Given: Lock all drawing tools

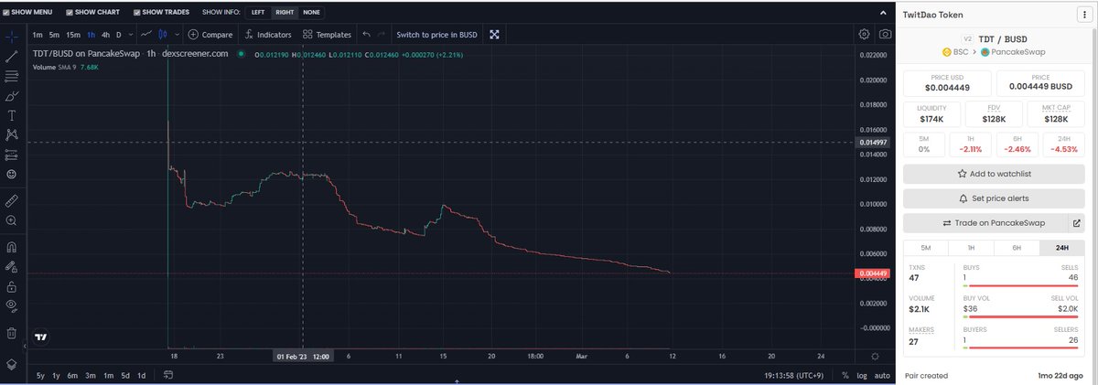Looking at the screenshot, I should point(12,286).
